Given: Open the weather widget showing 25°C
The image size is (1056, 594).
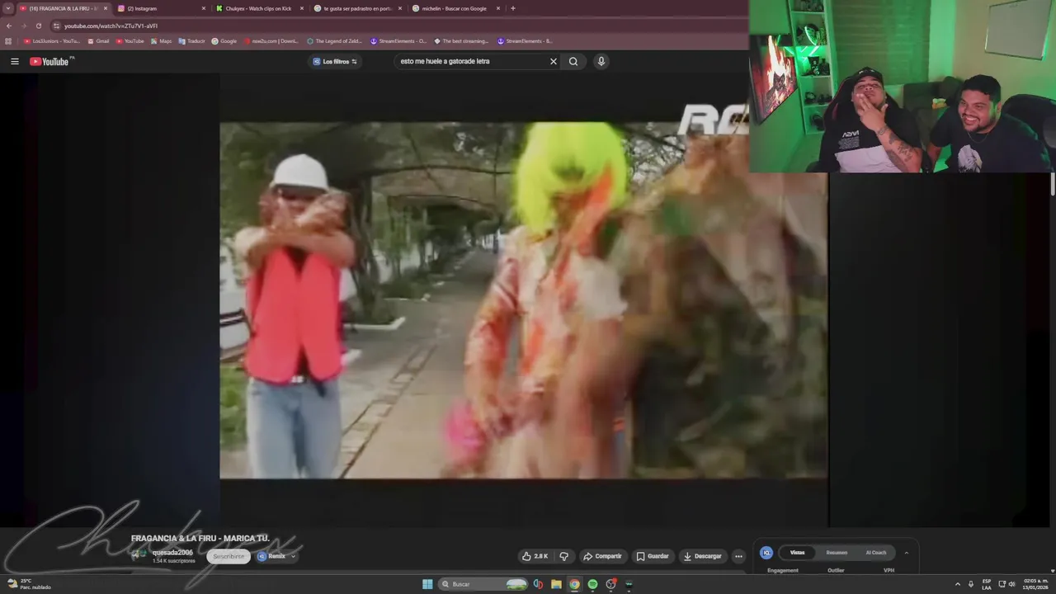Looking at the screenshot, I should pos(30,584).
